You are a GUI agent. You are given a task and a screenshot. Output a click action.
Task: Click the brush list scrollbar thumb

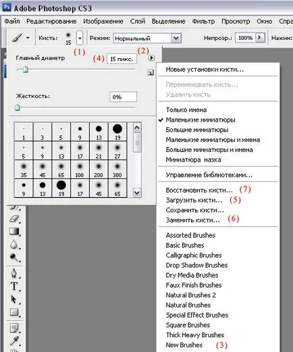click(x=137, y=143)
